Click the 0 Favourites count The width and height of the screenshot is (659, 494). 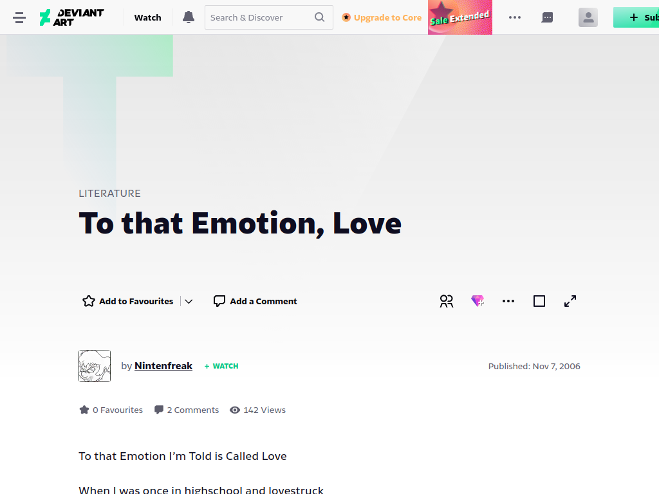[111, 410]
